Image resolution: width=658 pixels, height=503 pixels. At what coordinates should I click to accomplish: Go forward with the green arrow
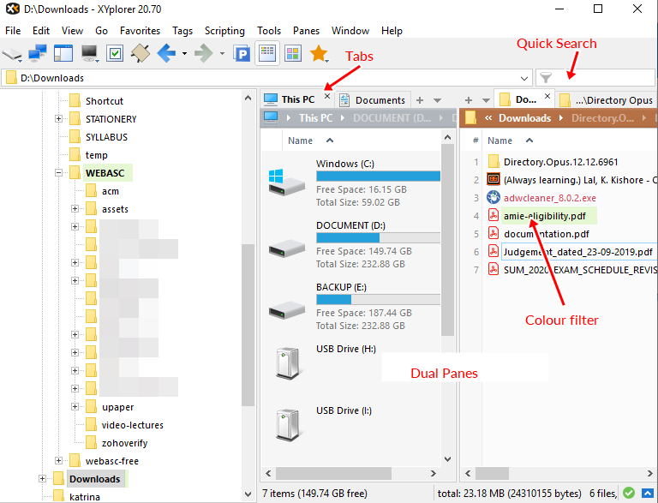tap(204, 54)
